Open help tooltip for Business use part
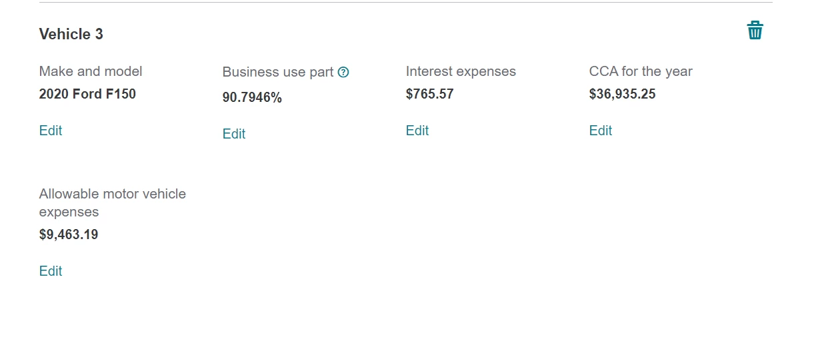The height and width of the screenshot is (337, 822). (343, 72)
